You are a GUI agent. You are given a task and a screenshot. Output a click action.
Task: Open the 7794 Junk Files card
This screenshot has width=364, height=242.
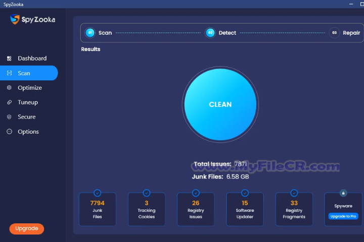[97, 209]
